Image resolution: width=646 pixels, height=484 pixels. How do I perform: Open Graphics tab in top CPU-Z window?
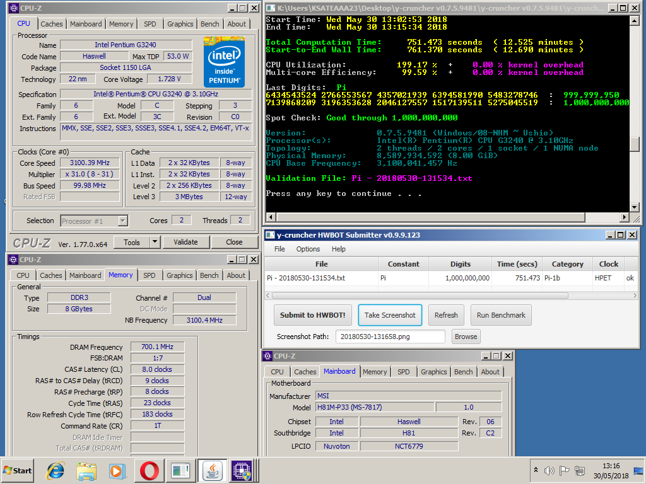(180, 24)
